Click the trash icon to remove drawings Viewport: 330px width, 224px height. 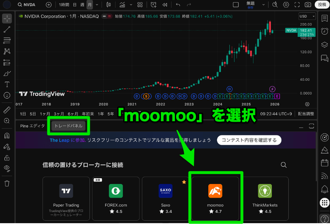[x=7, y=184]
